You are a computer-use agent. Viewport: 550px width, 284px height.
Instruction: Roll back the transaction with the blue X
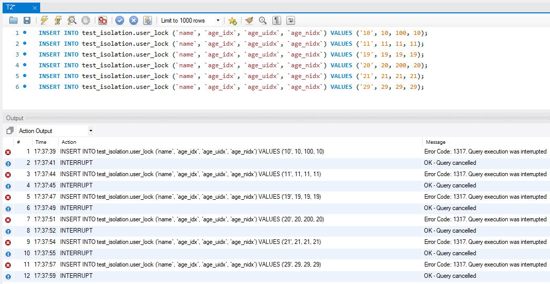pos(134,21)
